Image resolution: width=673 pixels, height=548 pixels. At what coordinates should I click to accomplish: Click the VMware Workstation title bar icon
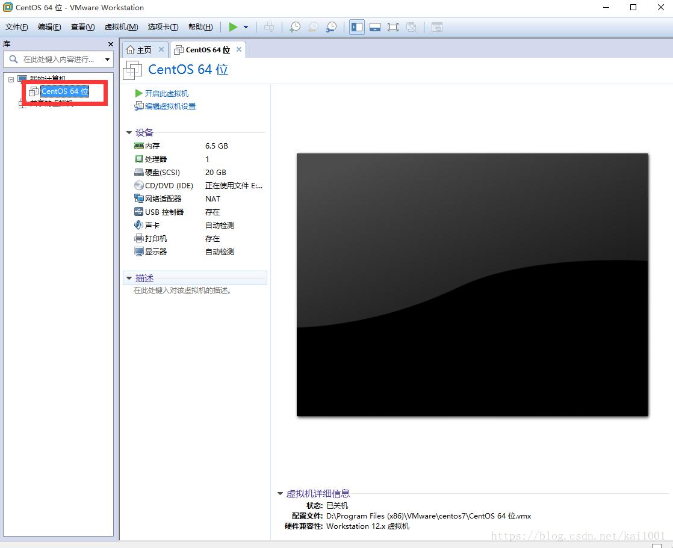tap(7, 7)
